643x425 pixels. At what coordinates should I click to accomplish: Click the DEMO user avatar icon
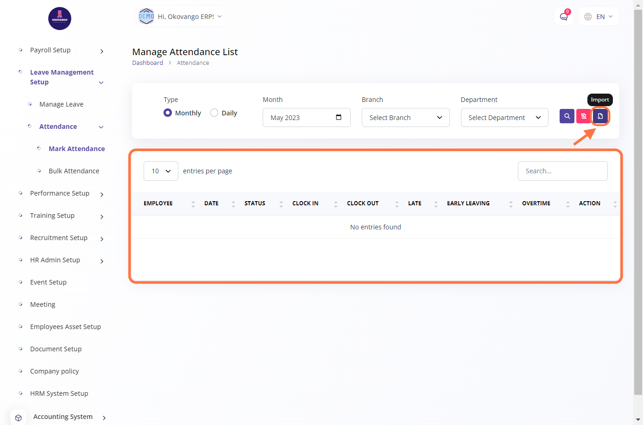point(146,17)
